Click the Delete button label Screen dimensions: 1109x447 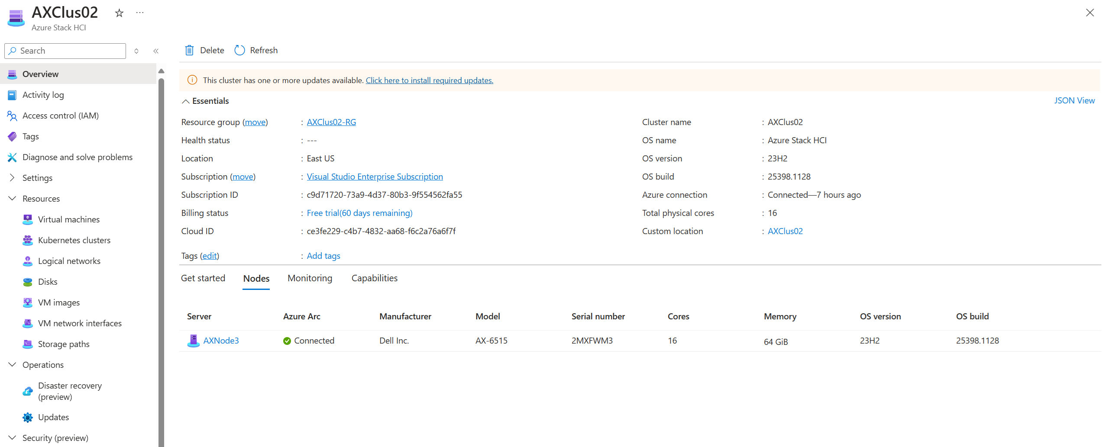click(212, 50)
